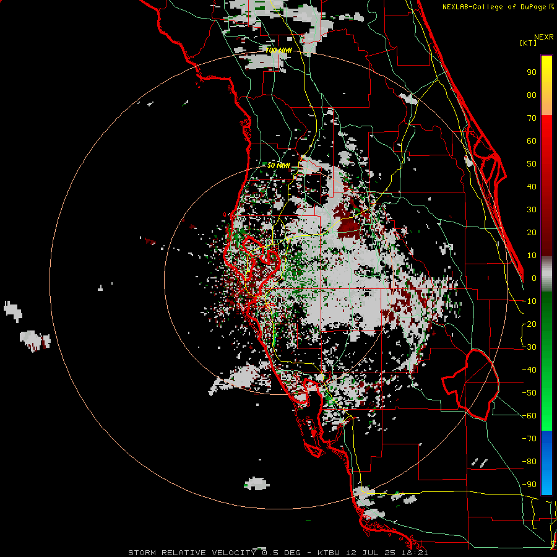The image size is (557, 557).
Task: Click the -20 knot scale label
Action: pyautogui.click(x=529, y=324)
